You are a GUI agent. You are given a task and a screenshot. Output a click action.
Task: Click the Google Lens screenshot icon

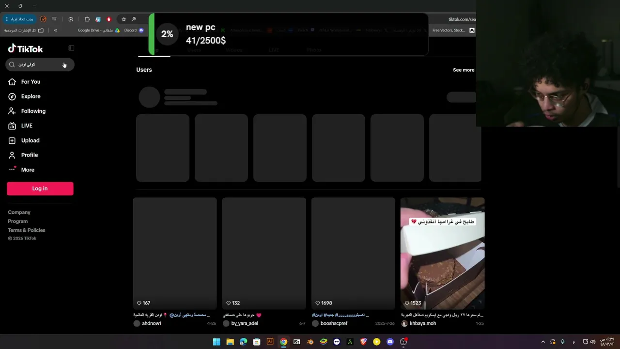point(71,19)
